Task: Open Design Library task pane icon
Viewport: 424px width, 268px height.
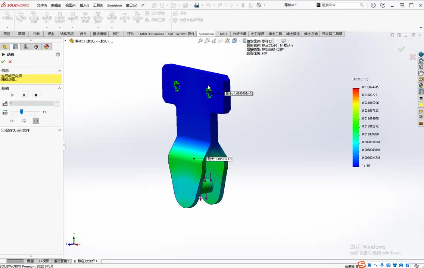Action: point(421,67)
